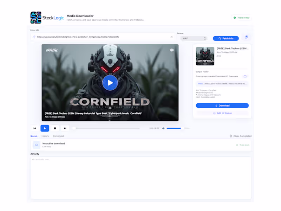Click the 0:00 / 8:03 time readout
The image size is (281, 211).
click(x=154, y=128)
